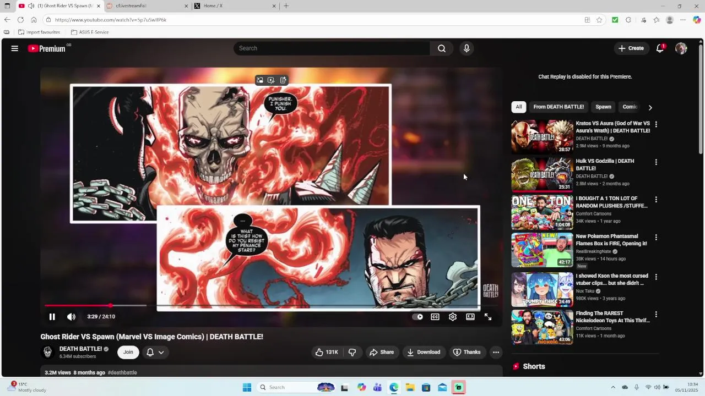
Task: Open ASUS E-Service bookmark folder
Action: pyautogui.click(x=90, y=32)
